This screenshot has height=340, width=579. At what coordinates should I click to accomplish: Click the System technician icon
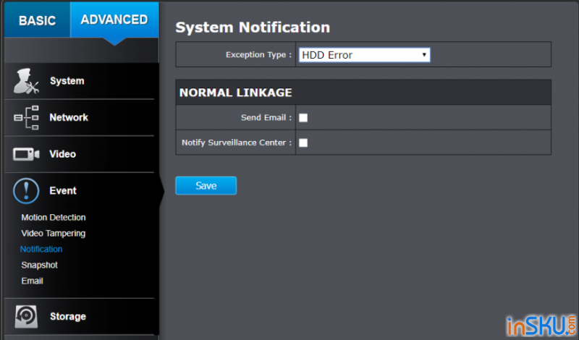pos(26,81)
